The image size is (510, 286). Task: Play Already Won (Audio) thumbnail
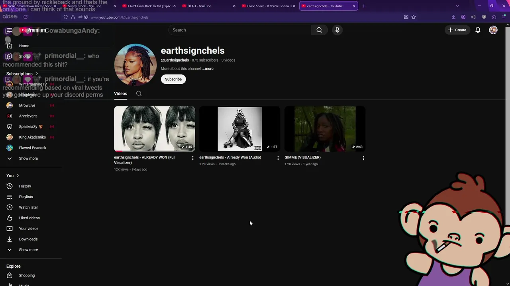pos(239,129)
